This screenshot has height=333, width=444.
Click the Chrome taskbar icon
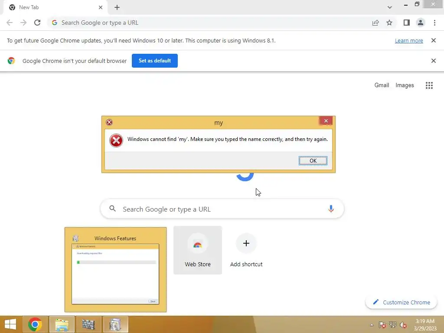35,324
